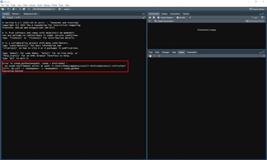
Task: Maximize the Environment pane
Action: (x=263, y=14)
